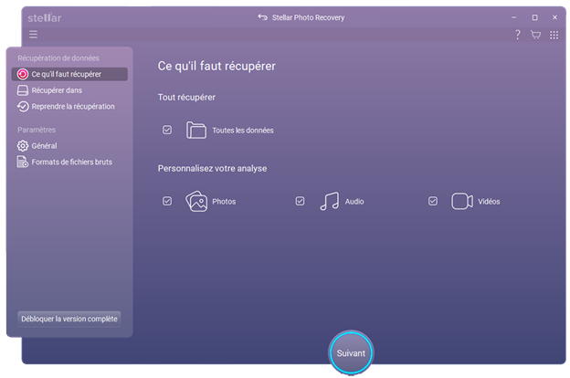This screenshot has height=378, width=570.
Task: Click the Toutes les données label
Action: click(x=243, y=131)
